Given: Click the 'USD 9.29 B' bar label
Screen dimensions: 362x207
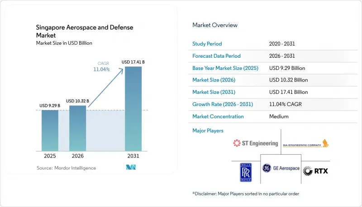Looking at the screenshot, I should coord(50,106).
